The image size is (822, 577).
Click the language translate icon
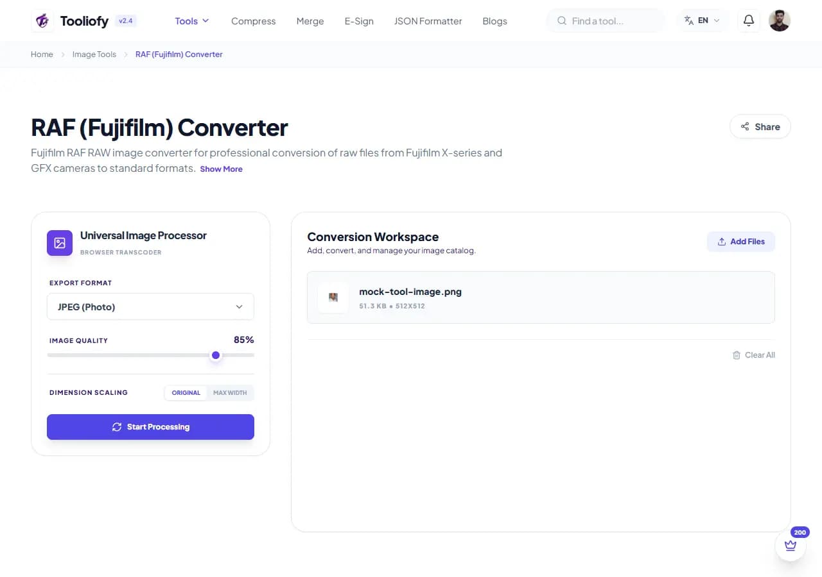689,21
